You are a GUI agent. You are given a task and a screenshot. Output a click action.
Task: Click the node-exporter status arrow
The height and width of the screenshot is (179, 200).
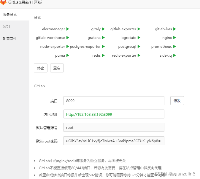tap(68, 46)
